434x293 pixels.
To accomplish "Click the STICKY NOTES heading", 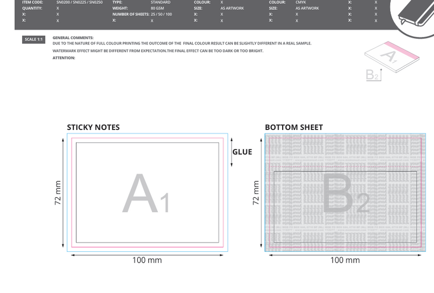I will pyautogui.click(x=93, y=127).
